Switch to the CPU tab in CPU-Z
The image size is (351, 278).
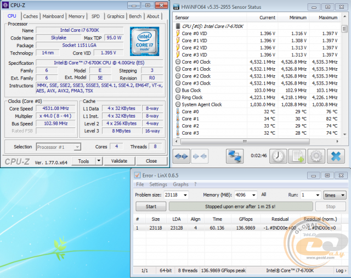(x=12, y=16)
